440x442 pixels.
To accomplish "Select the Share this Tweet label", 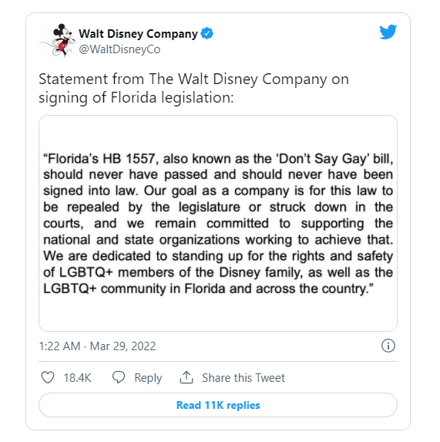I will [244, 378].
